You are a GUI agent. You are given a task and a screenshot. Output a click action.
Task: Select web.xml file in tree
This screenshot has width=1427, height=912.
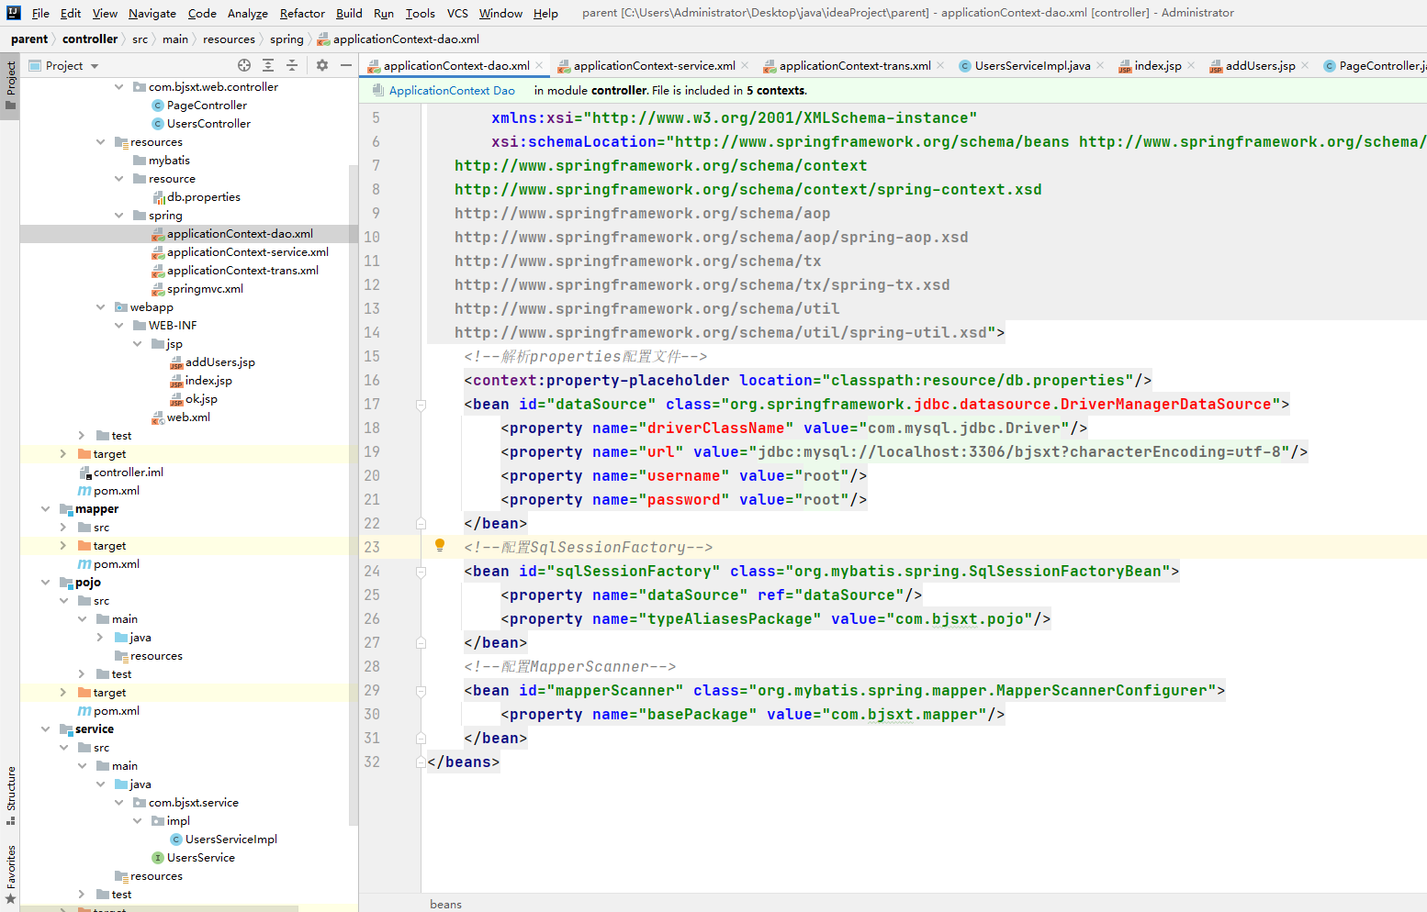click(188, 417)
